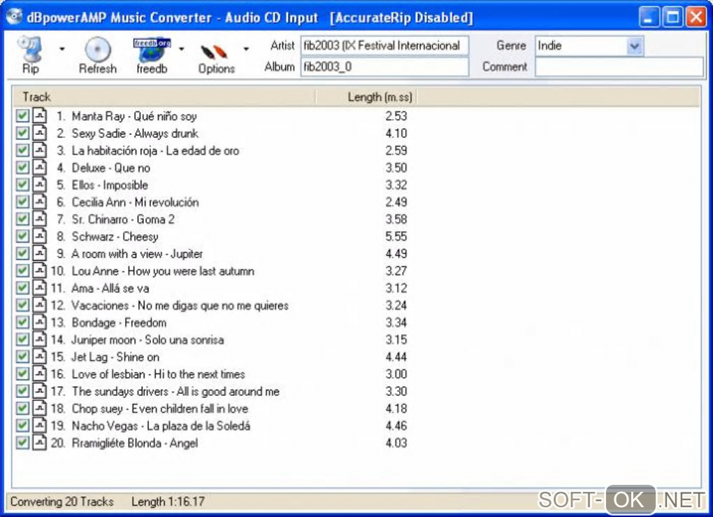Screen dimensions: 713x517
Task: Click the dBpowerAMP title bar app icon
Action: tap(14, 17)
